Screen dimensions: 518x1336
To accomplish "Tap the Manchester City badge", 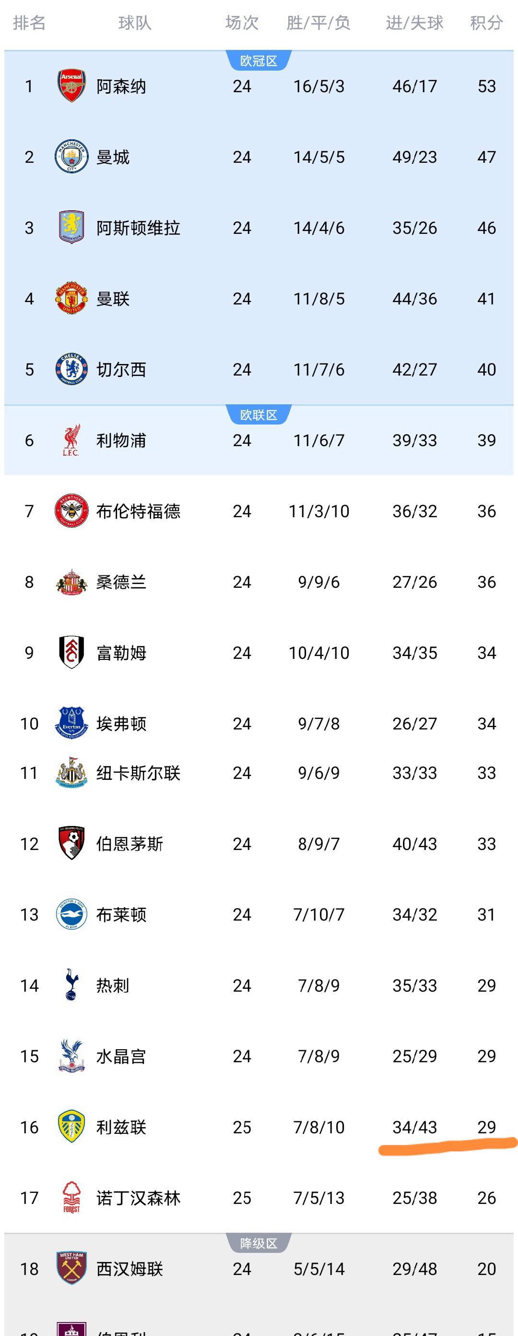I will pos(71,157).
